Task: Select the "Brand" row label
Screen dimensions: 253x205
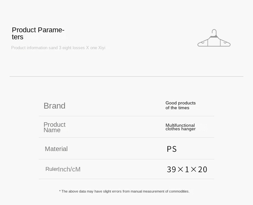Action: click(x=54, y=106)
